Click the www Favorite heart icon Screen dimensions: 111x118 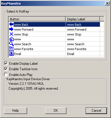[x=11, y=49]
